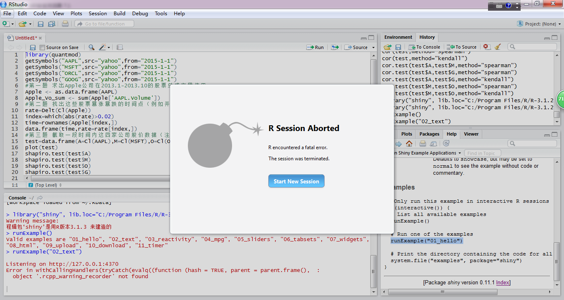Viewport: 564px width, 300px height.
Task: Re-run the previous code region
Action: click(335, 47)
